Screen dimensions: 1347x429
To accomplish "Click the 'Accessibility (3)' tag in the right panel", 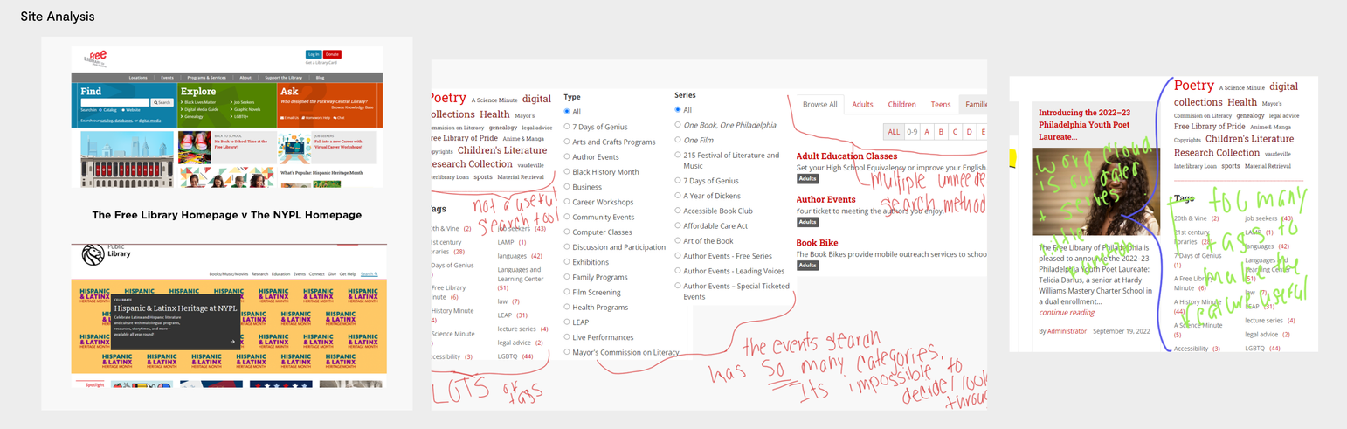I will tap(1197, 349).
